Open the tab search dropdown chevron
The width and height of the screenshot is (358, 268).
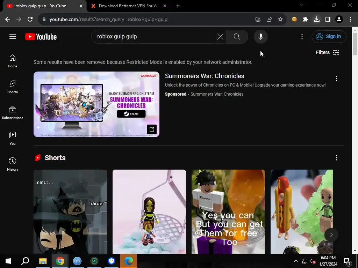coord(302,5)
